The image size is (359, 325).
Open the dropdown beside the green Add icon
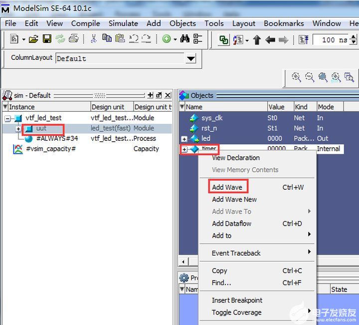[175, 39]
